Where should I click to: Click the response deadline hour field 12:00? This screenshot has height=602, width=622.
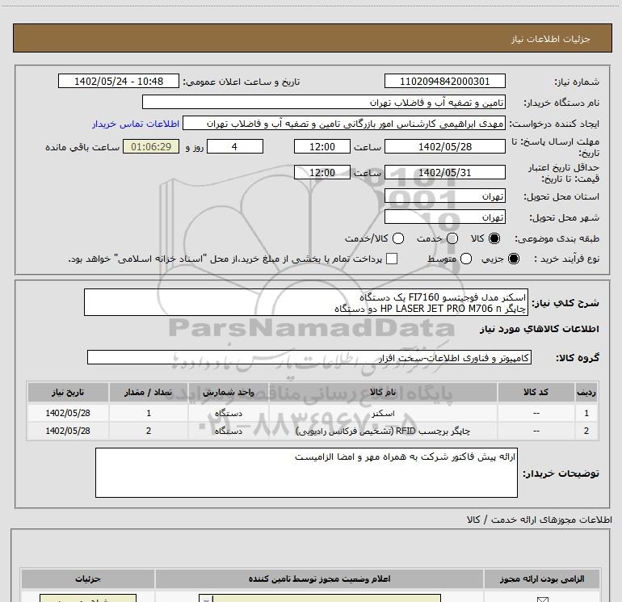click(x=322, y=146)
